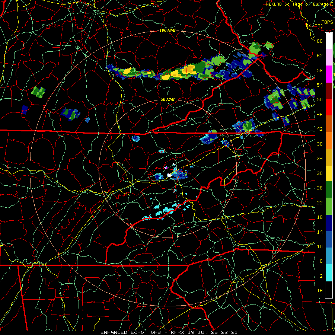Click the "58" value on the scale
Image resolution: width=335 pixels, height=335 pixels.
(x=320, y=70)
